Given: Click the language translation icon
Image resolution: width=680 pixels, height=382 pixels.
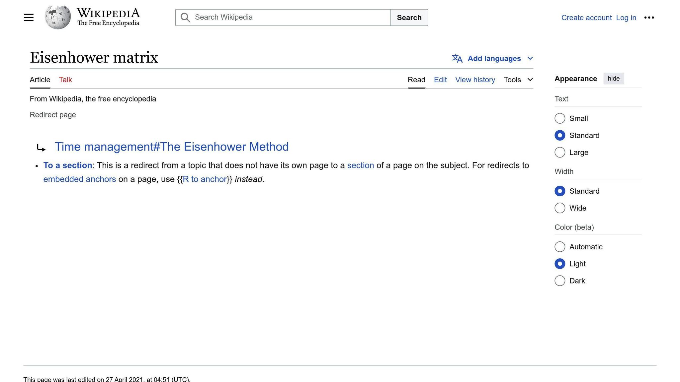Looking at the screenshot, I should [x=457, y=59].
